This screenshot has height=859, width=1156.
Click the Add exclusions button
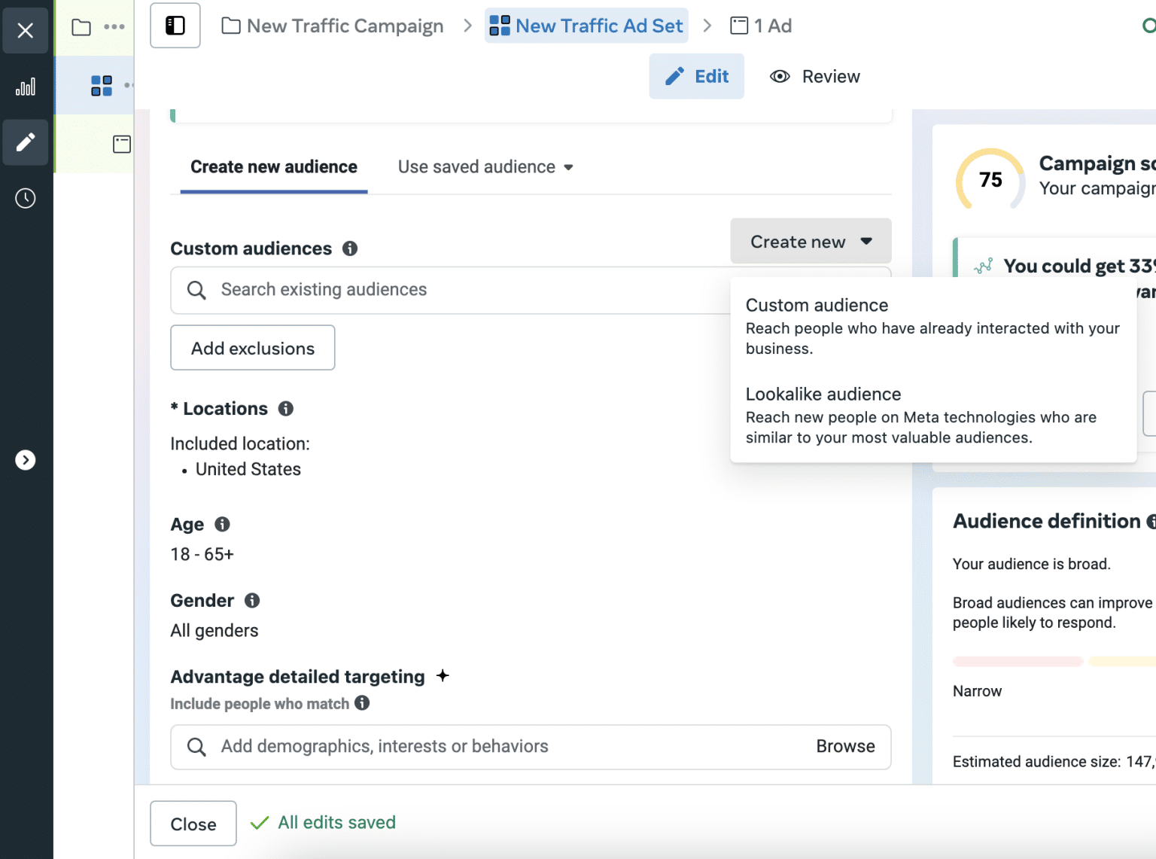(x=252, y=348)
